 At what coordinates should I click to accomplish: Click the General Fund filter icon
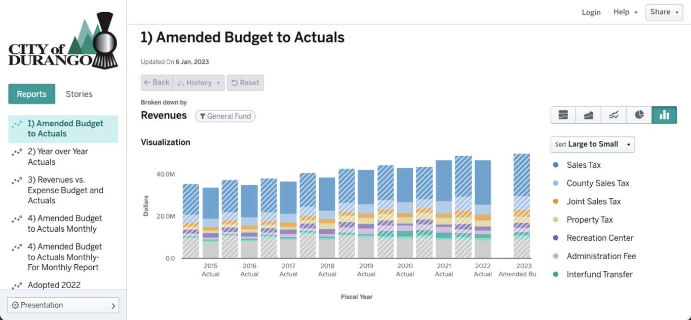(203, 116)
